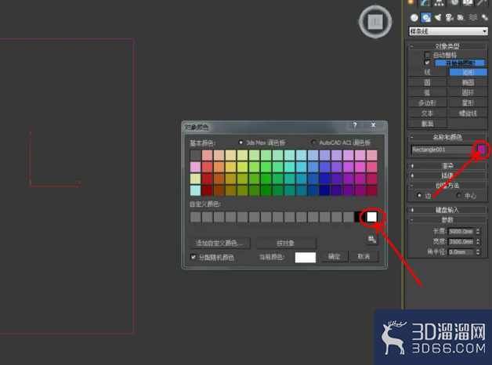Click the 螺旋线 shape button
Viewport: 492px width, 365px height.
[x=468, y=114]
